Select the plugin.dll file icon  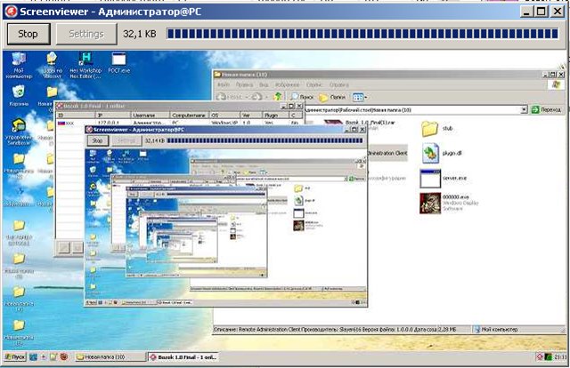430,153
